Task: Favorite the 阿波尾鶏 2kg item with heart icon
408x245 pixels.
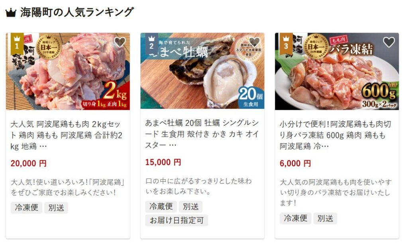Action: tap(120, 42)
